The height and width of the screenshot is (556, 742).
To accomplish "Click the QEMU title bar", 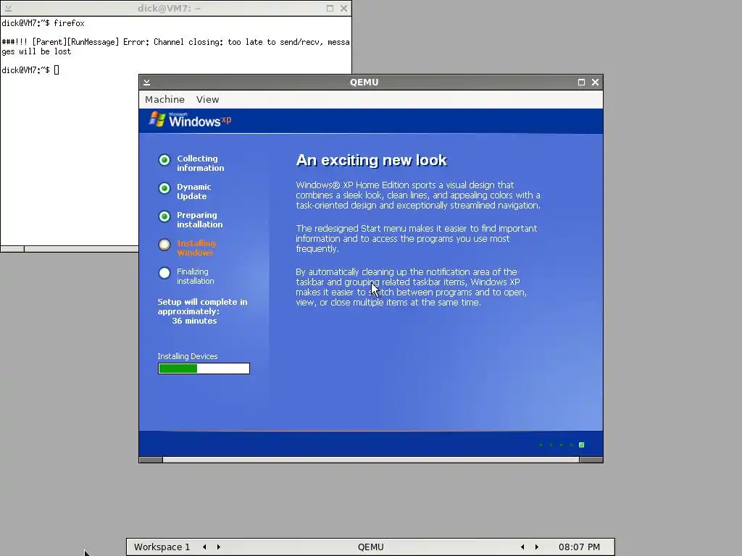I will coord(364,83).
